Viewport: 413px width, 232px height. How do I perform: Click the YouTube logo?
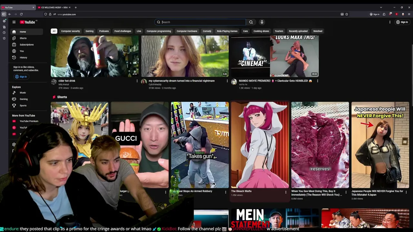(27, 22)
